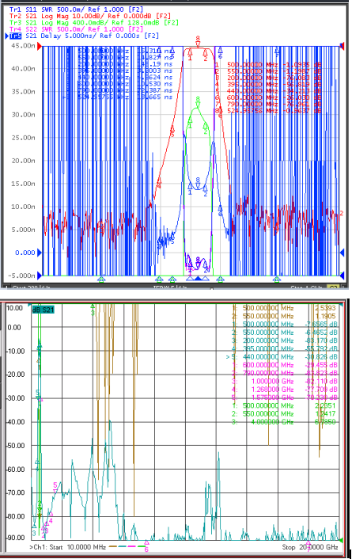Click the highlighted Tr5 active trace indicator
Viewport: 352px width, 559px height.
tap(15, 36)
